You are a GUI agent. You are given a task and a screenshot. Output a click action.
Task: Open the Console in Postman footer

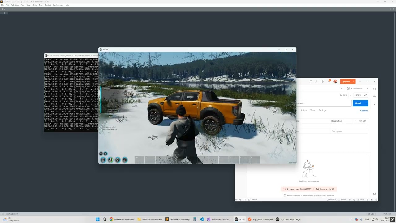click(252, 200)
